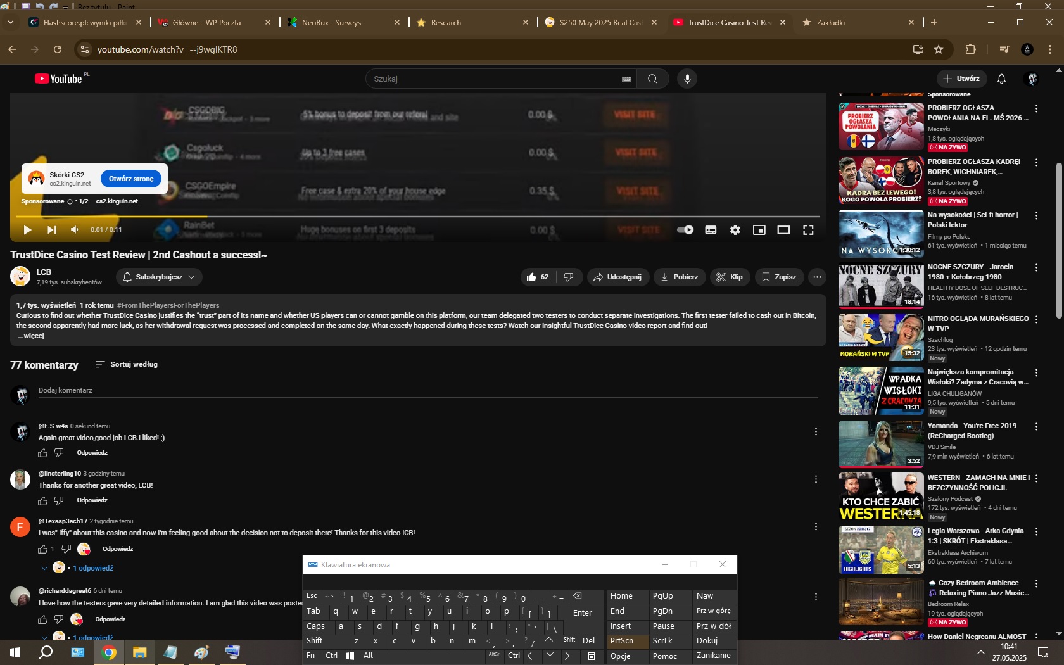Switch to Research browser tab
The width and height of the screenshot is (1064, 665).
[471, 22]
